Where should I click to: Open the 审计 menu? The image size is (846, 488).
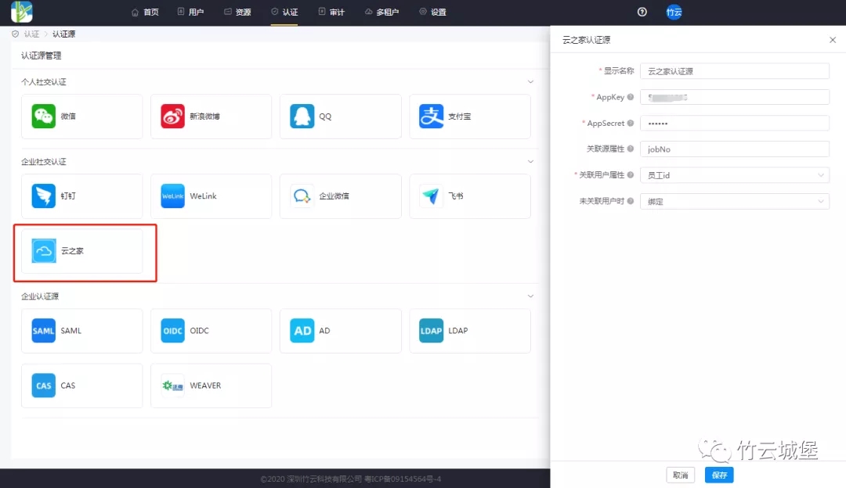331,12
